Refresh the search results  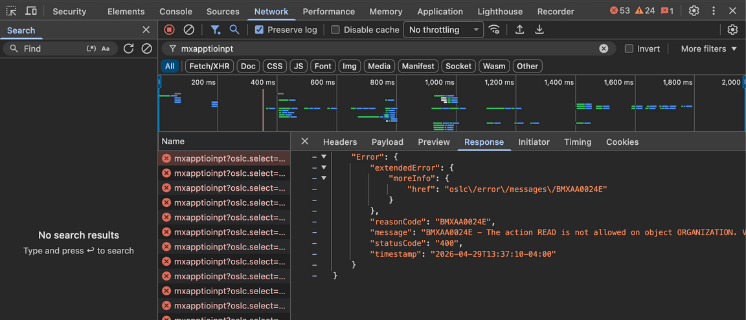[128, 48]
